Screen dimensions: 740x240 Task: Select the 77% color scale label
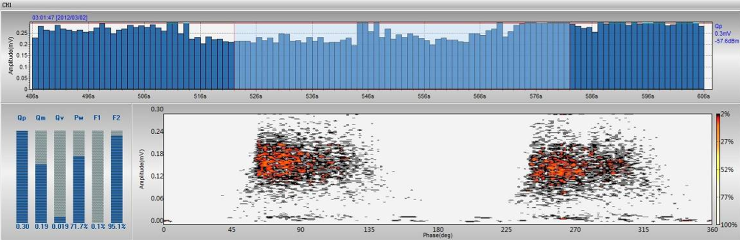(x=728, y=197)
